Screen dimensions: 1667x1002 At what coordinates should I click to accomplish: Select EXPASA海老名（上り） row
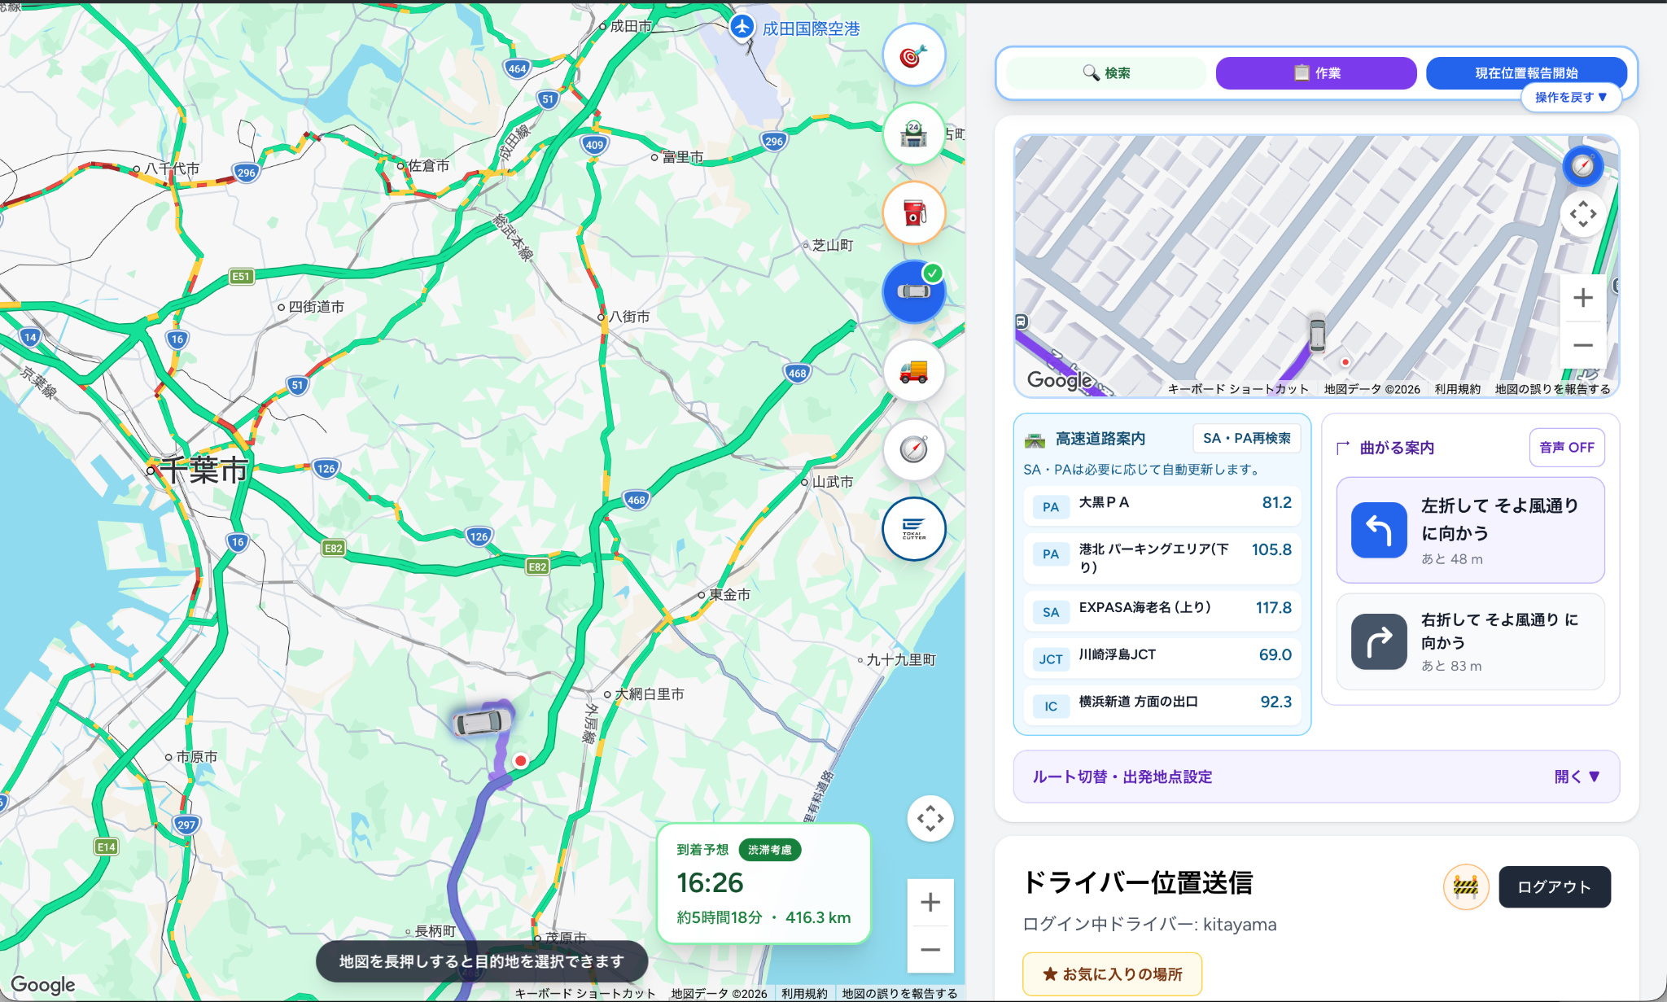[1162, 610]
